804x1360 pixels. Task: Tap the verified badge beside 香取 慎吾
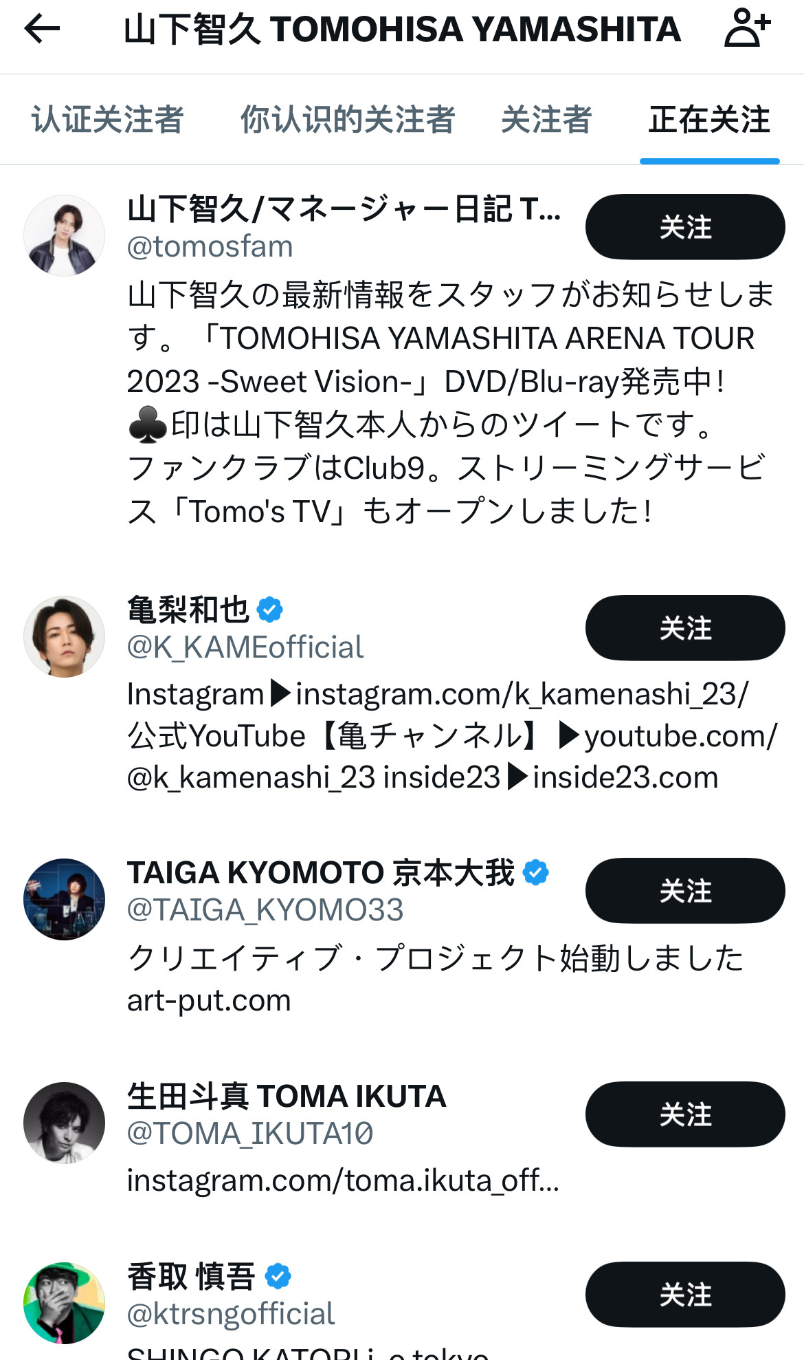278,1276
